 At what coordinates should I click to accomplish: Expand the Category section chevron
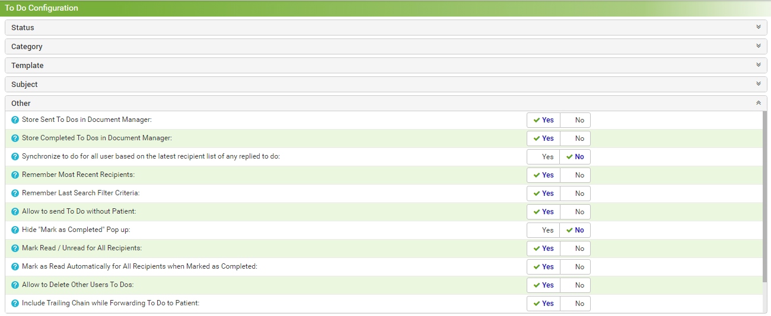(759, 46)
